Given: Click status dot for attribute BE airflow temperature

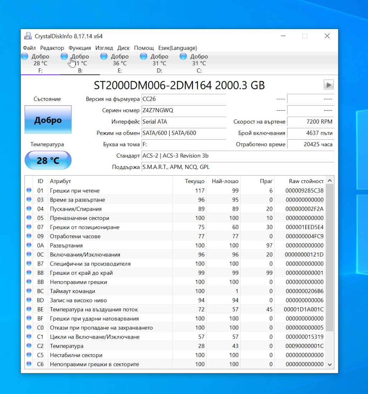Looking at the screenshot, I should pyautogui.click(x=29, y=309).
